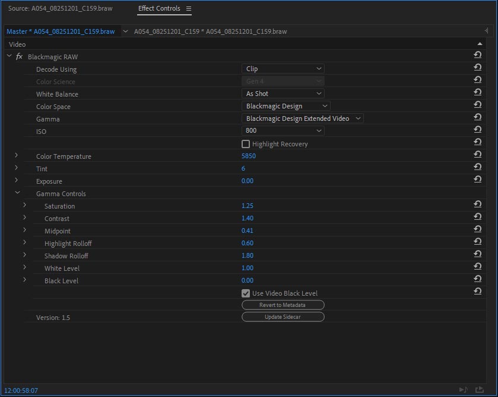Screen dimensions: 498x397
Task: Open the Decode Using dropdown
Action: point(283,69)
